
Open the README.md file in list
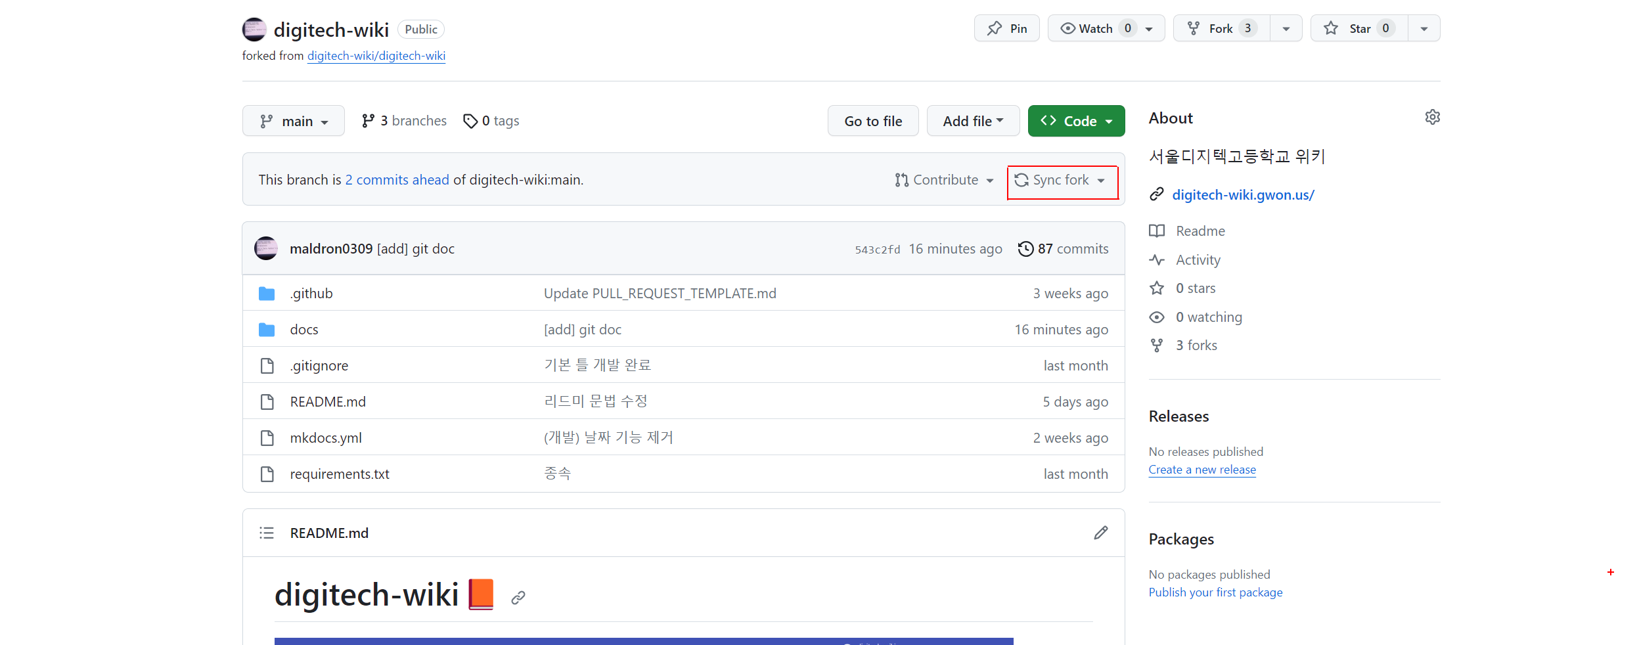(328, 402)
